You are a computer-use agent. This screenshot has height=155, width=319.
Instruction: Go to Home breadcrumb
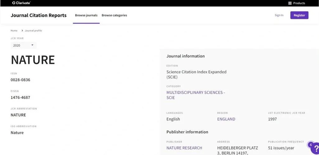tap(14, 31)
